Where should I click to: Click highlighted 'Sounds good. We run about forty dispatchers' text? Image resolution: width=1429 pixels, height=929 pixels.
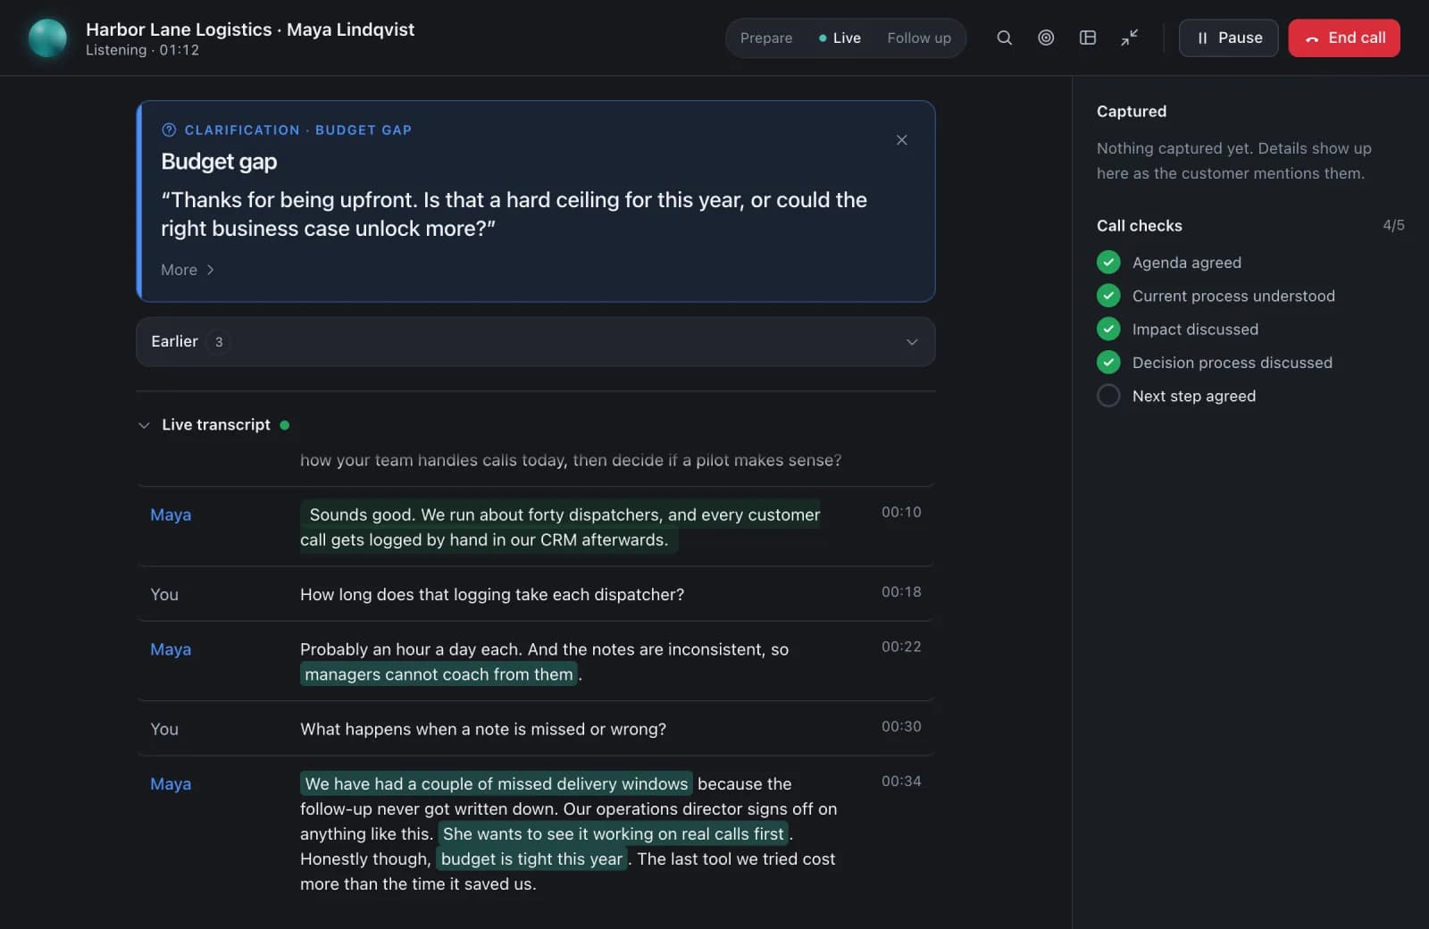[x=561, y=527]
